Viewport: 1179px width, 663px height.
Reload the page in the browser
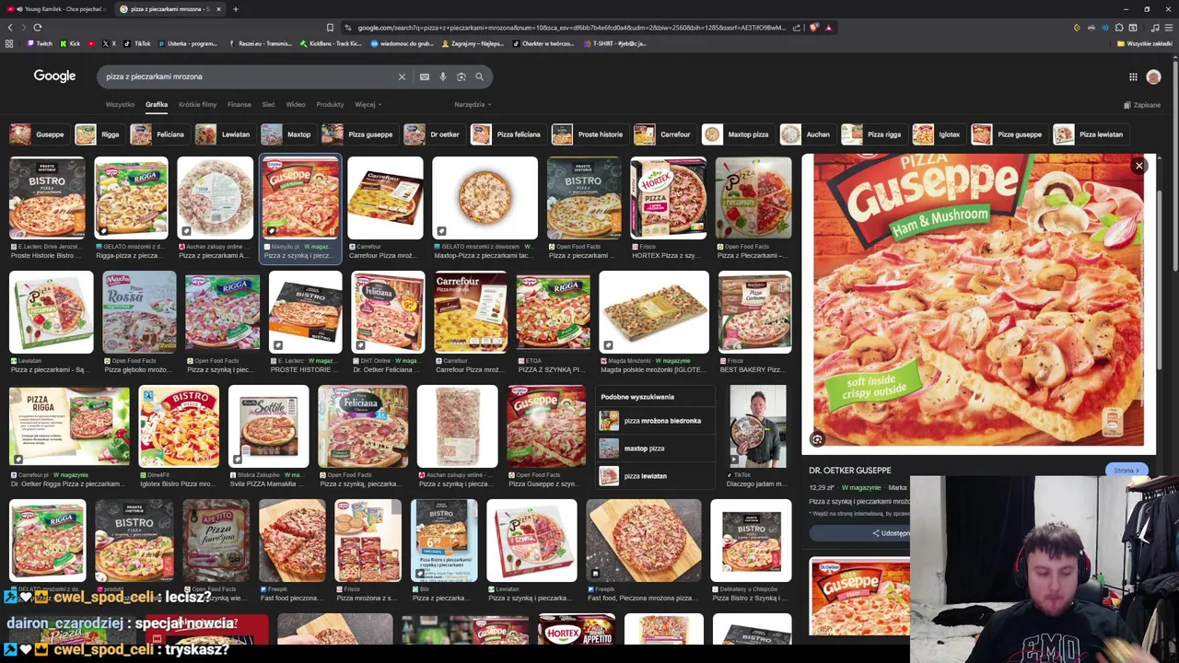click(x=38, y=28)
